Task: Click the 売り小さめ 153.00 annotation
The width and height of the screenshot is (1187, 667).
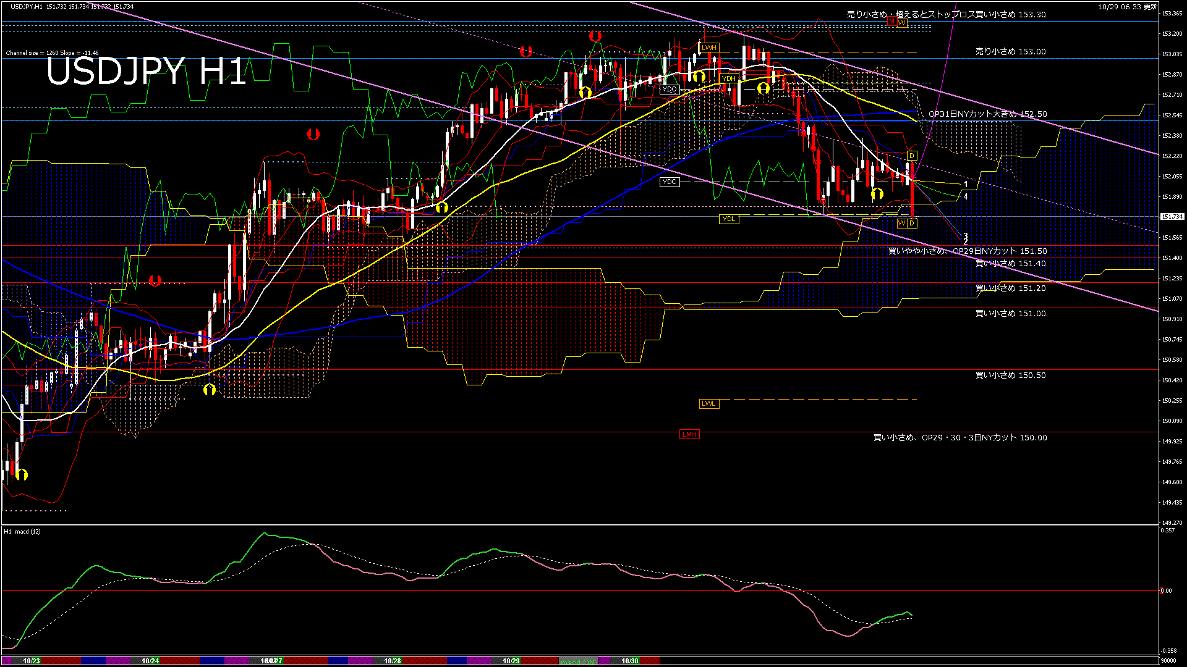Action: point(1010,52)
